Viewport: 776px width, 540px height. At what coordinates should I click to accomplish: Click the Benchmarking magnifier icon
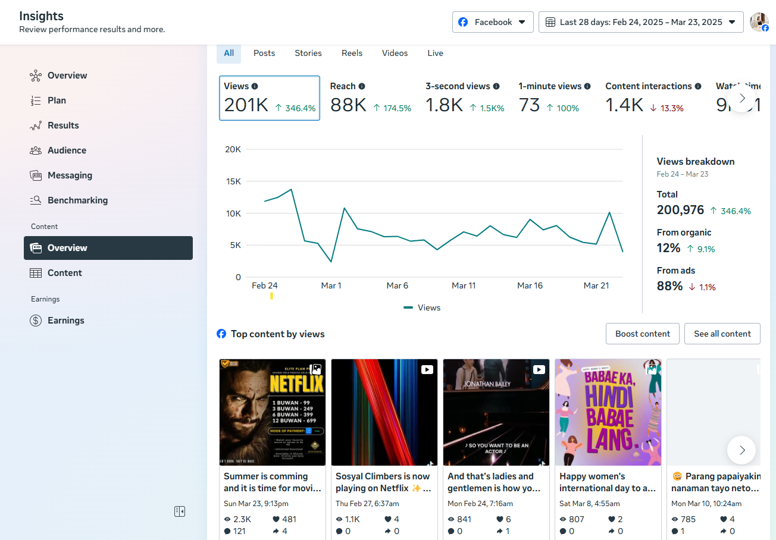36,200
